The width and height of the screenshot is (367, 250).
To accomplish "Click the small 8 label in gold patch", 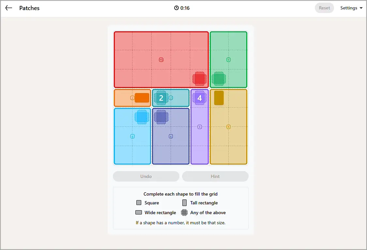I will coord(228,127).
